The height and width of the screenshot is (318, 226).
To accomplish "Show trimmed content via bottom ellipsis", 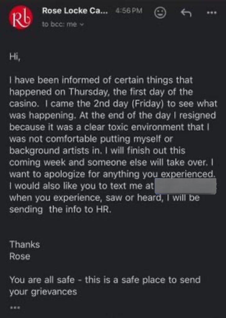I will tap(15, 307).
